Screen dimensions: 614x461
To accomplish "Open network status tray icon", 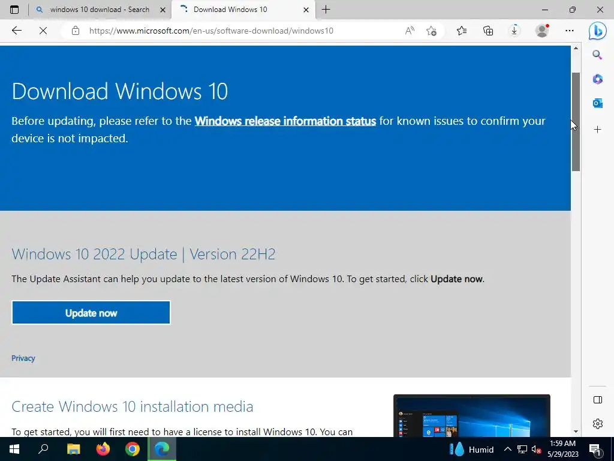I will (x=522, y=449).
